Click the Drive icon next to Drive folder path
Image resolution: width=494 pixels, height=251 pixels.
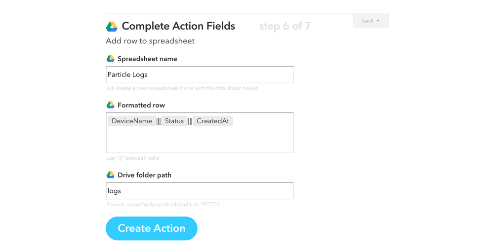coord(111,175)
